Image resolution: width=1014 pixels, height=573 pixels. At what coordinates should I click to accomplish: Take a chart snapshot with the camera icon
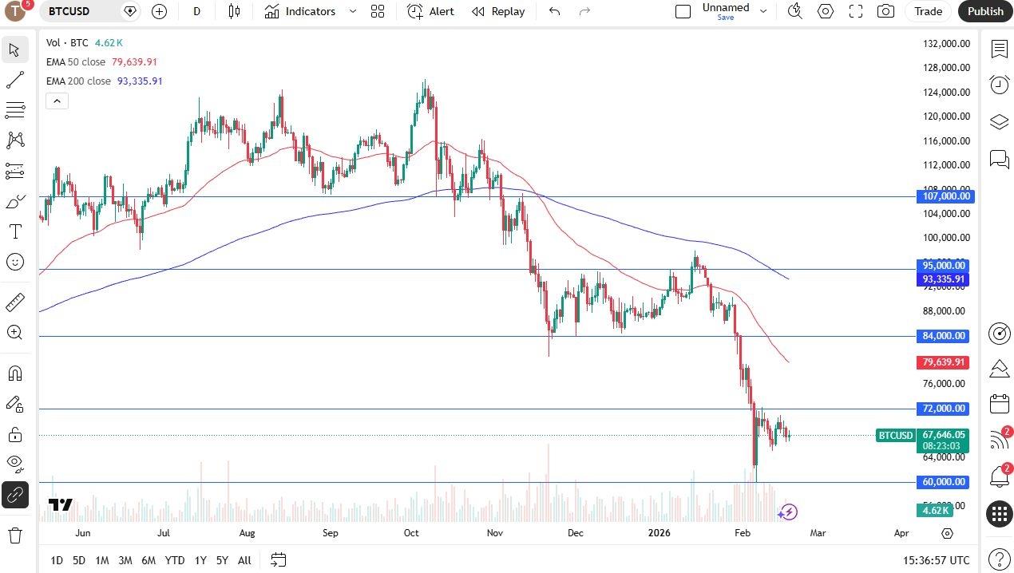point(885,11)
